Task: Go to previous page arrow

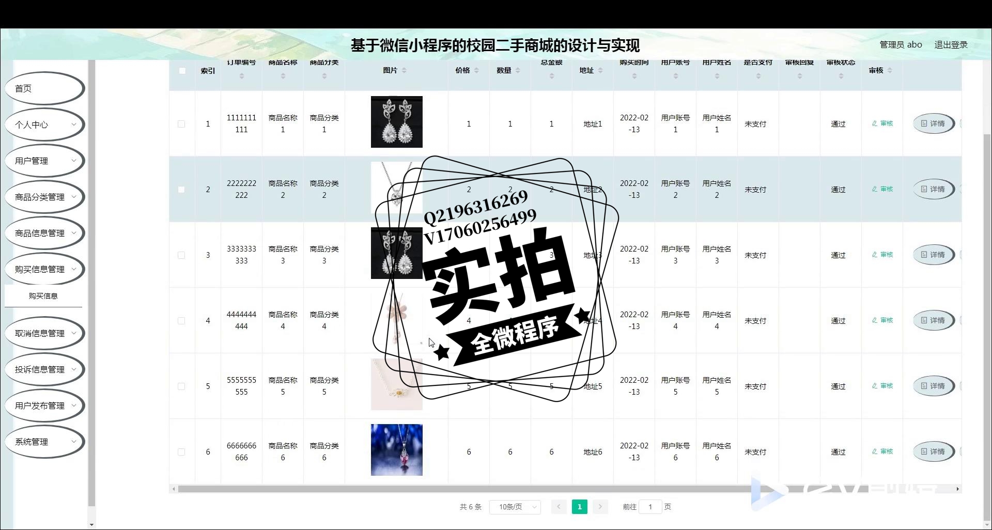Action: click(559, 507)
